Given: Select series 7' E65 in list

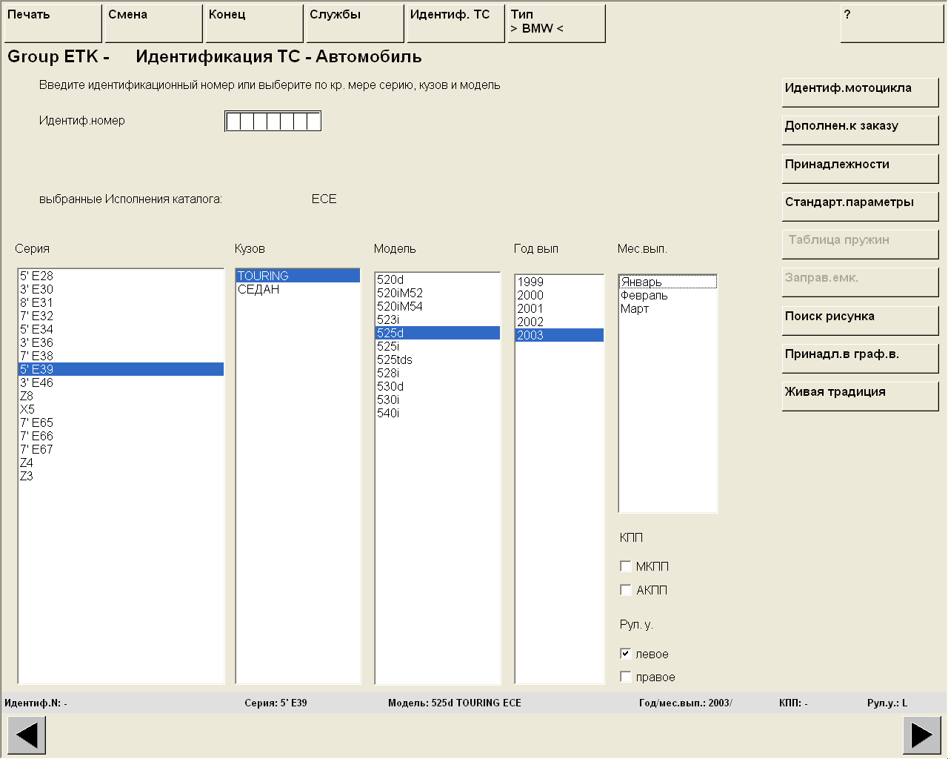Looking at the screenshot, I should click(x=121, y=422).
